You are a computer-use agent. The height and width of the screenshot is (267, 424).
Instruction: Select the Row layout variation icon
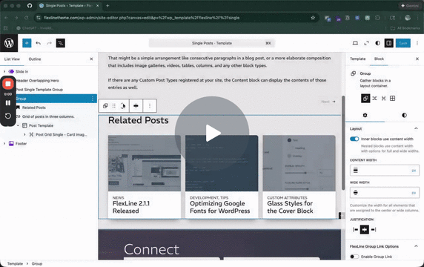374,98
